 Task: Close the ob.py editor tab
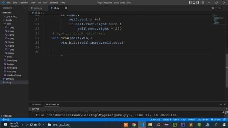click(x=66, y=8)
